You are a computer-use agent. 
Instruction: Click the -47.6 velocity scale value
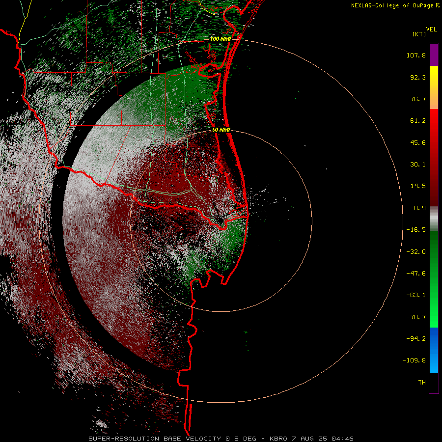click(416, 274)
